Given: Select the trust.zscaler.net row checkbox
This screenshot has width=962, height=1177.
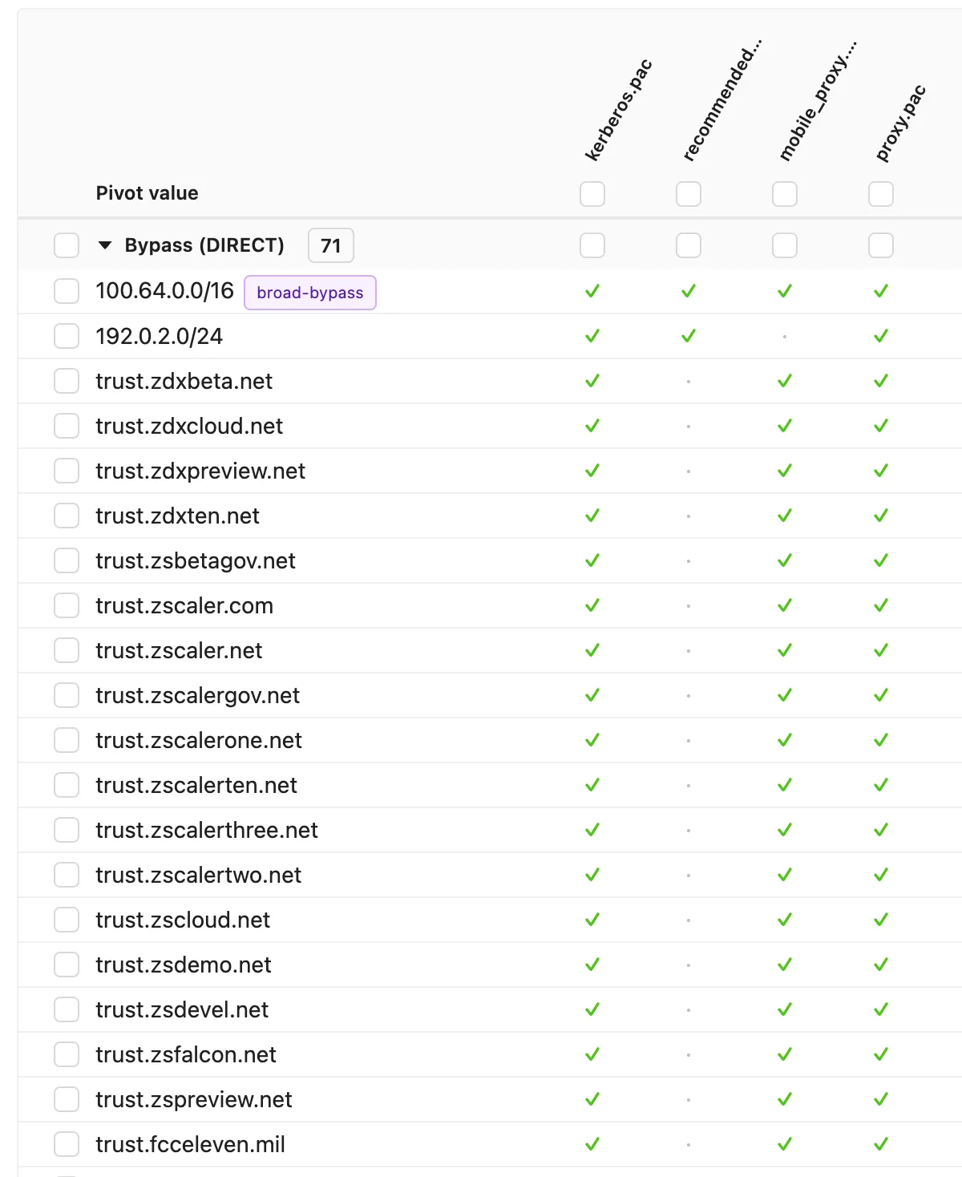Looking at the screenshot, I should 67,650.
